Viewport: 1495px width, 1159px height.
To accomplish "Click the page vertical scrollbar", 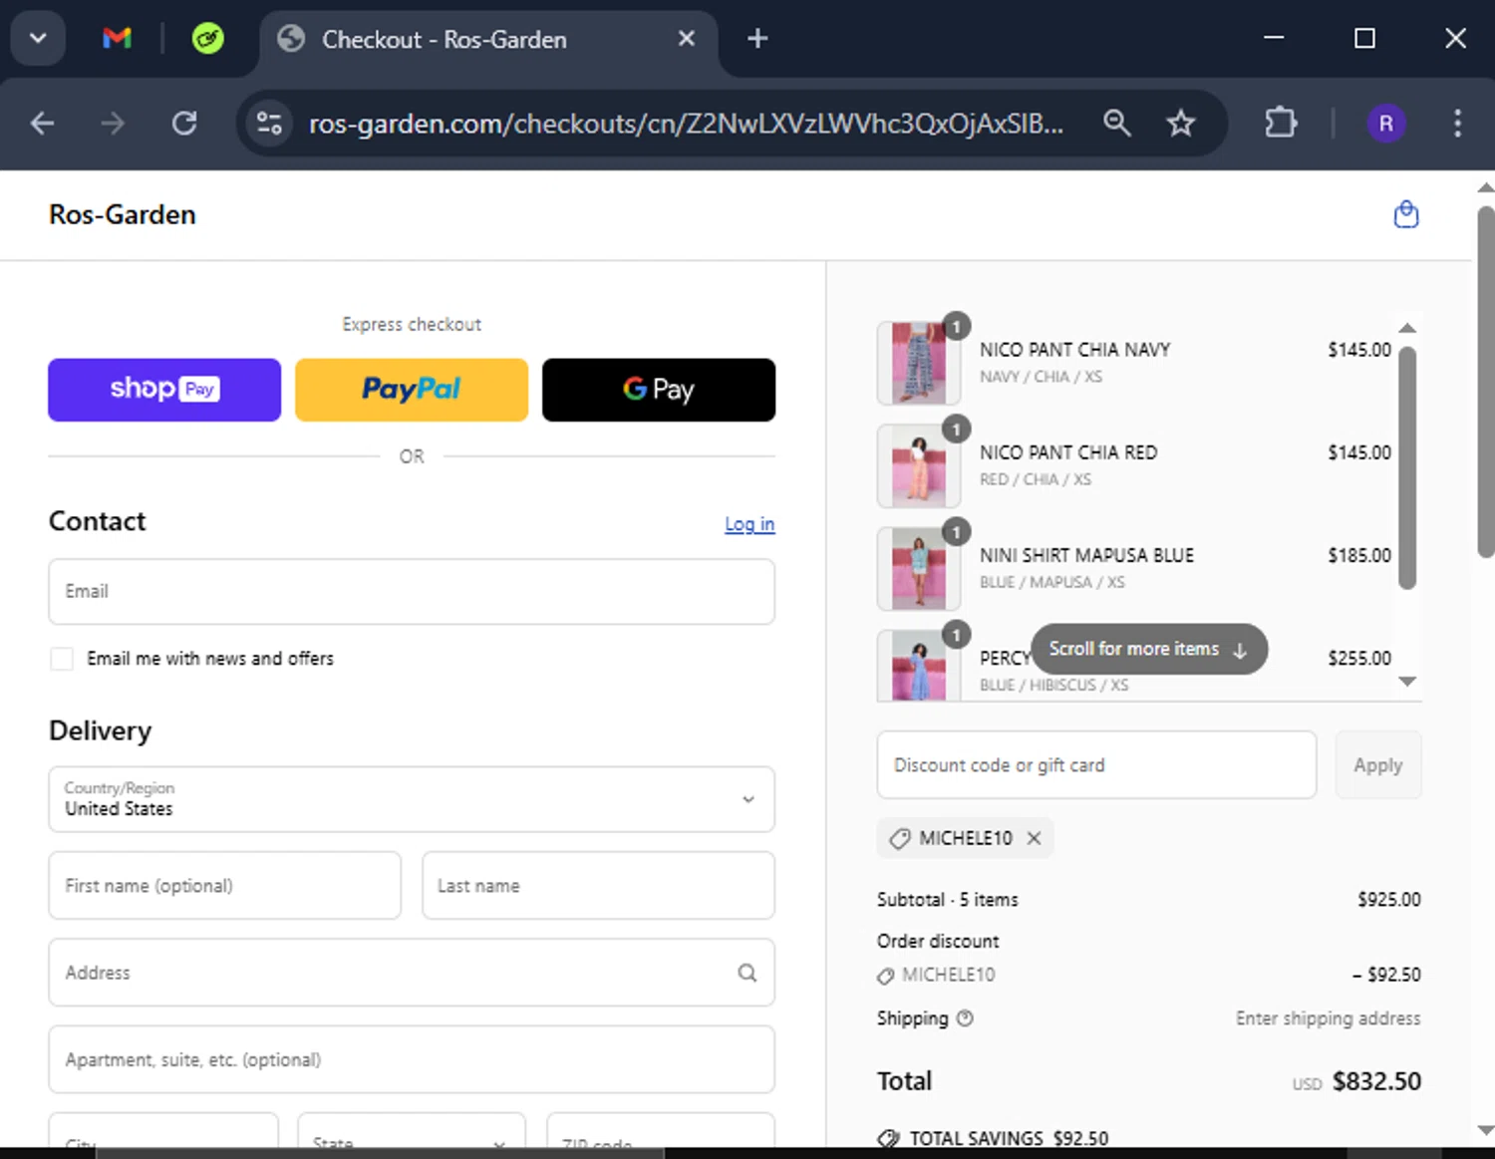I will click(1485, 381).
